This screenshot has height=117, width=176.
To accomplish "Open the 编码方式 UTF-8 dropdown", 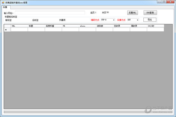I will (x=108, y=20).
